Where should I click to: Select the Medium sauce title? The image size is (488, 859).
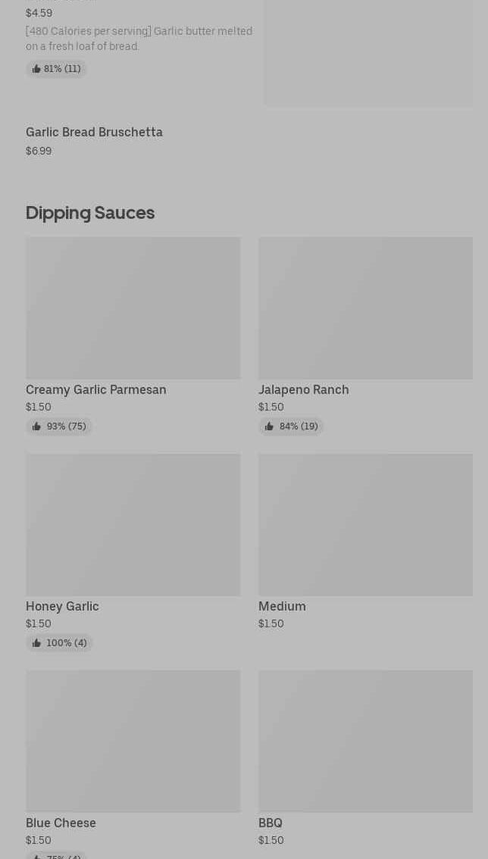(x=282, y=606)
